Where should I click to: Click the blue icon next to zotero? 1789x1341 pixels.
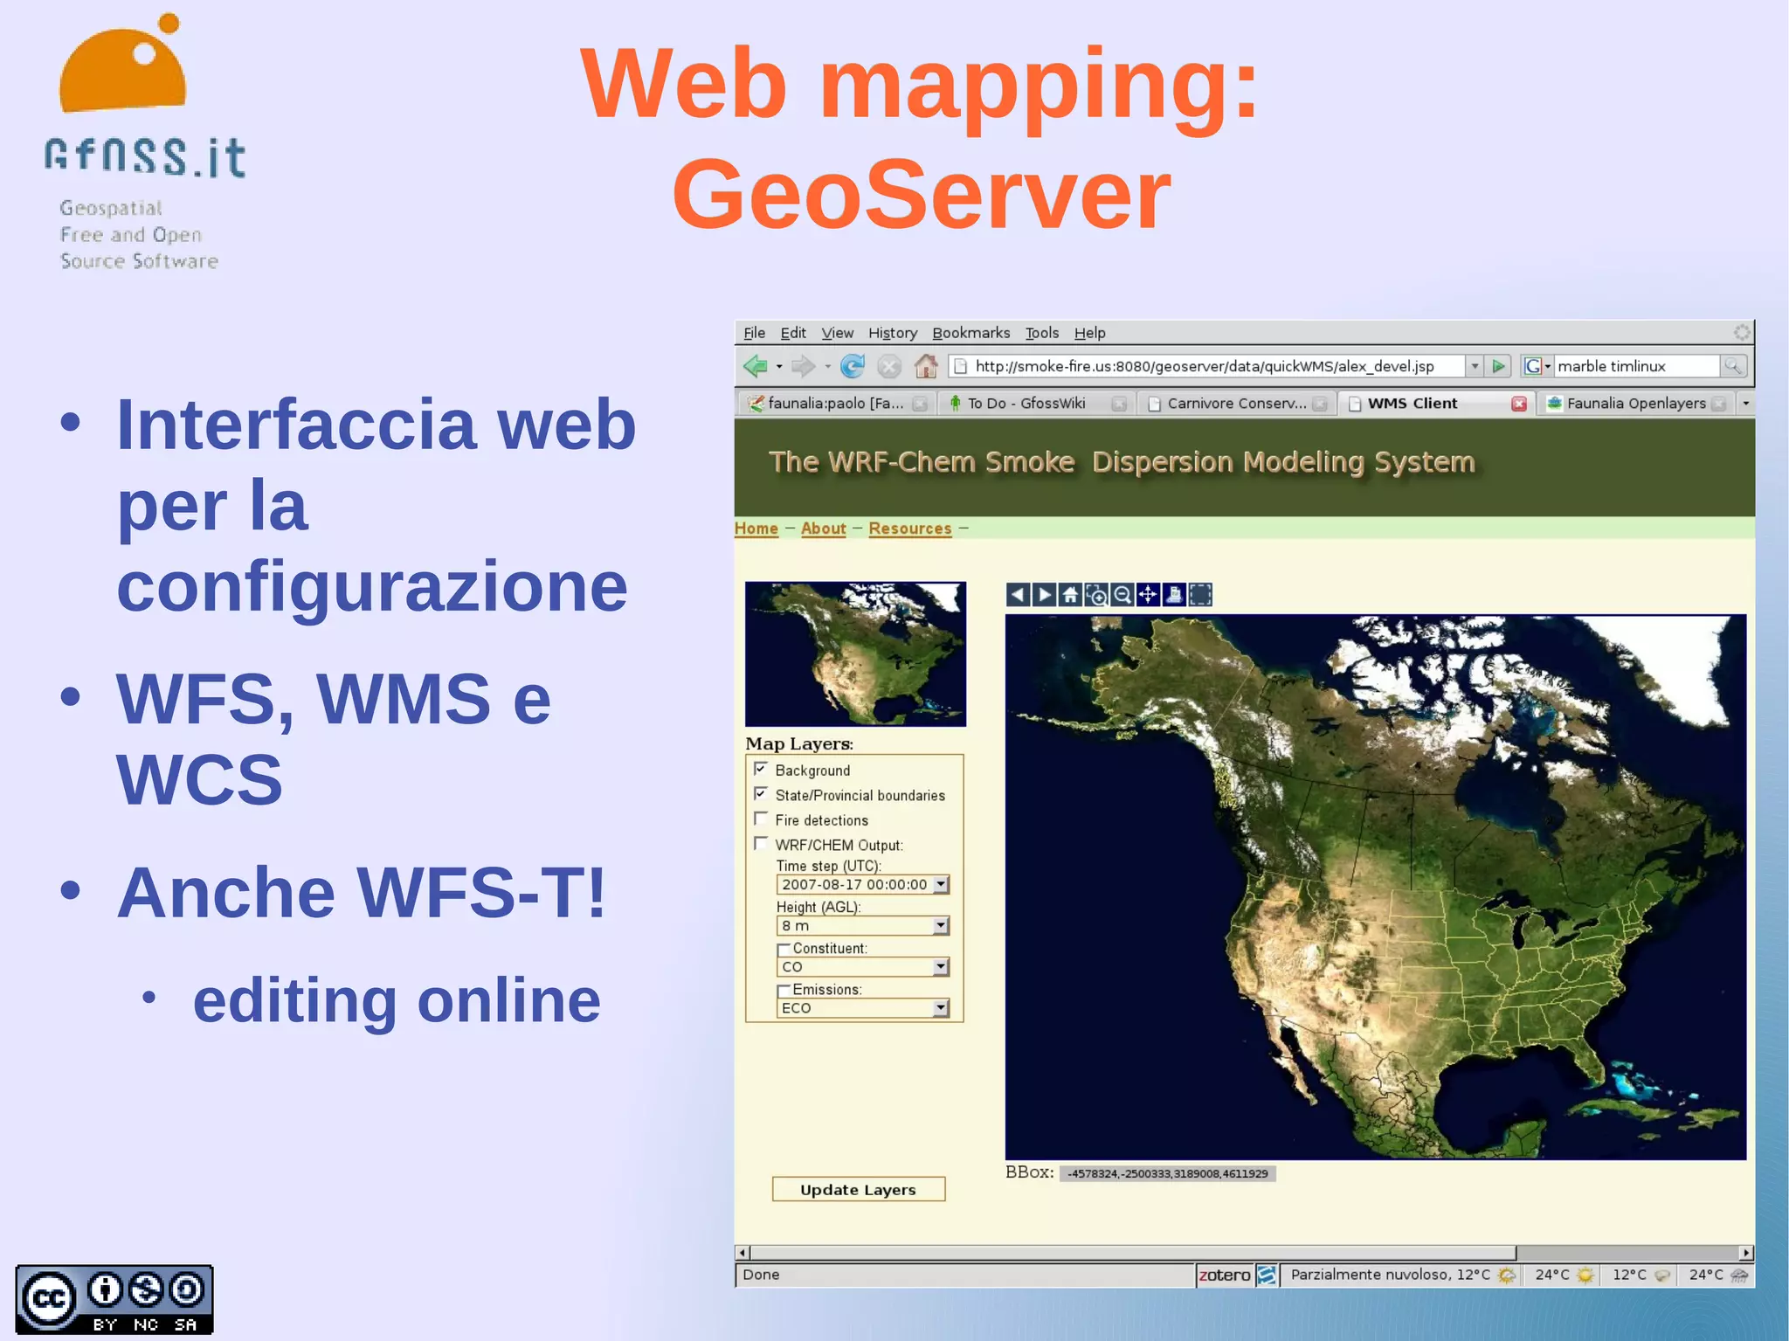1267,1275
